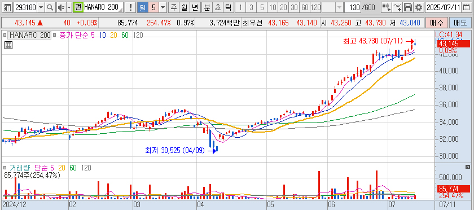Click the add indicator line icon
This screenshot has width=474, height=210.
tap(397, 7)
